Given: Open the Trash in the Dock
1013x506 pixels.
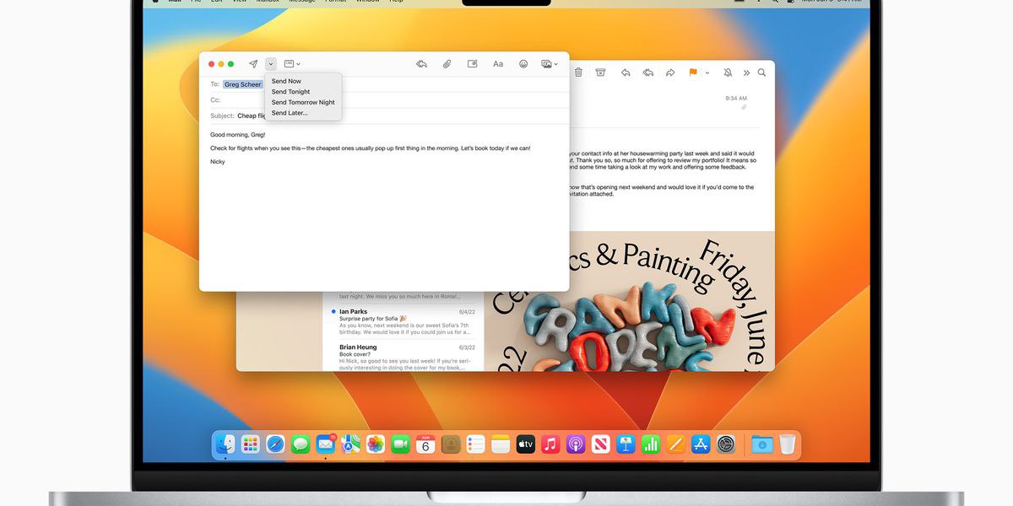Looking at the screenshot, I should [x=788, y=444].
